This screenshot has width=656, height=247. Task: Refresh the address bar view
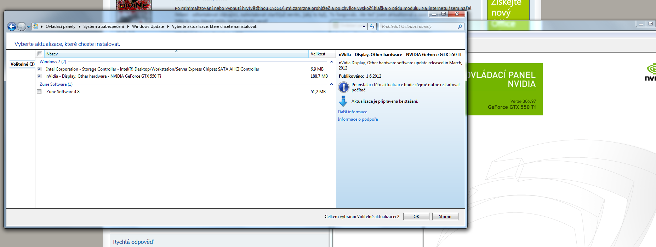click(x=372, y=26)
